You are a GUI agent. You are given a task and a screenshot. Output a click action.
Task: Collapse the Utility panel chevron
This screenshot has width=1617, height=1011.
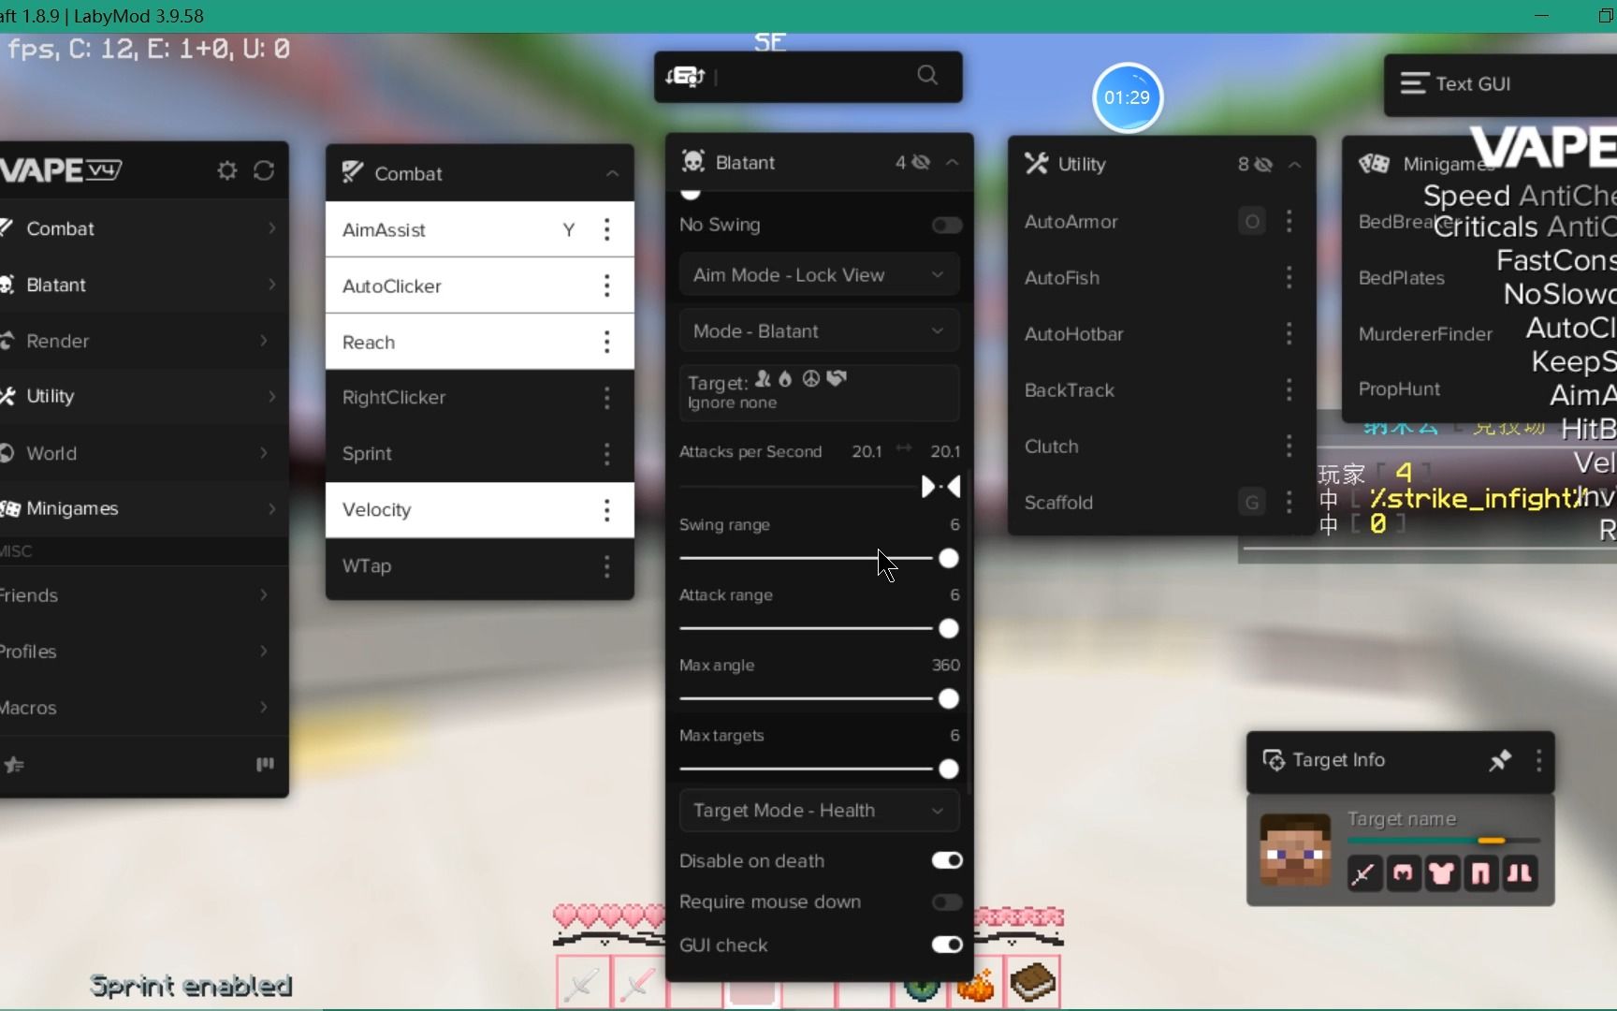[1295, 164]
